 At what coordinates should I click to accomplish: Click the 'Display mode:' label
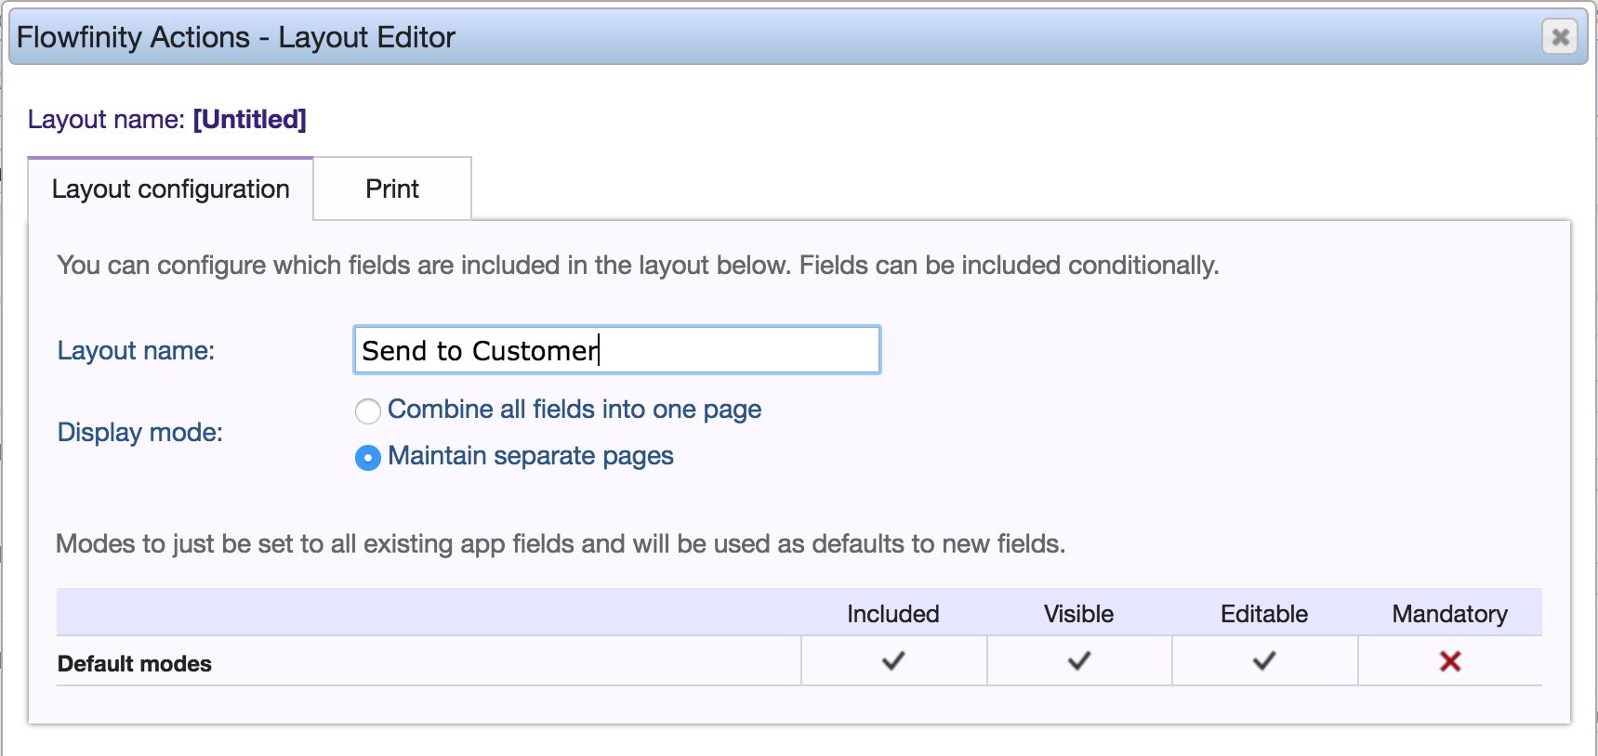[x=140, y=433]
